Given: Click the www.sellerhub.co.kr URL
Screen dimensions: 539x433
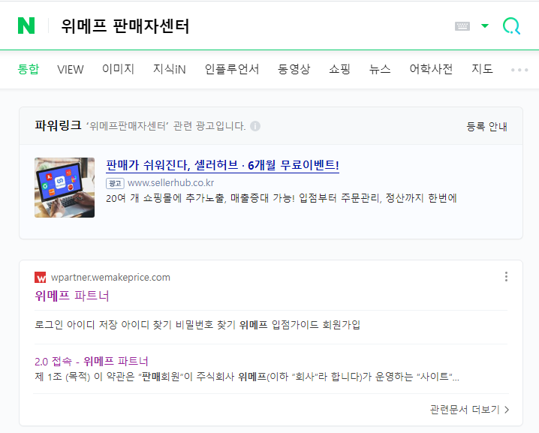Looking at the screenshot, I should tap(170, 183).
